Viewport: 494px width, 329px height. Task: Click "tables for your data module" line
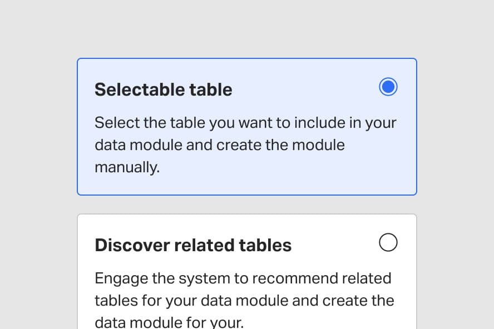tap(244, 301)
